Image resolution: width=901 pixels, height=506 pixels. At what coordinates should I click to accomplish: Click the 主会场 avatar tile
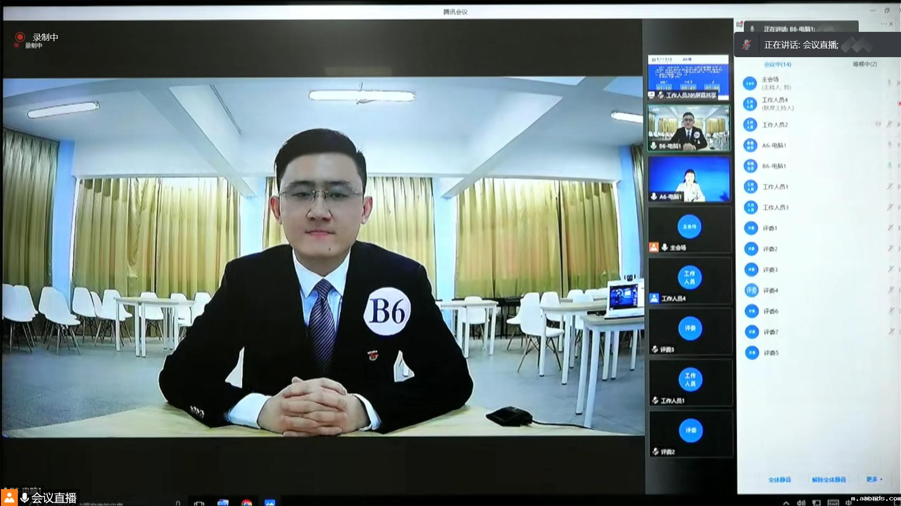coord(689,227)
